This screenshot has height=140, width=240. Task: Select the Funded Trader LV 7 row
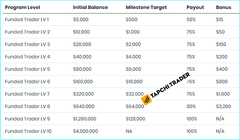[x=27, y=94]
